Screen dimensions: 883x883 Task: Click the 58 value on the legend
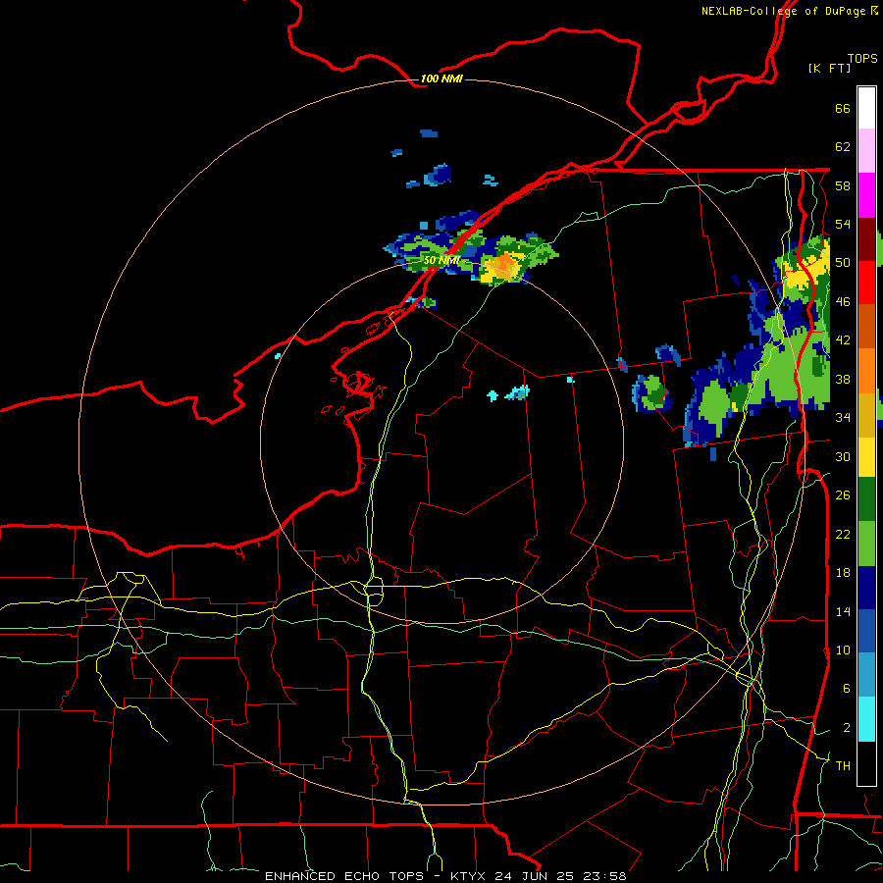843,185
